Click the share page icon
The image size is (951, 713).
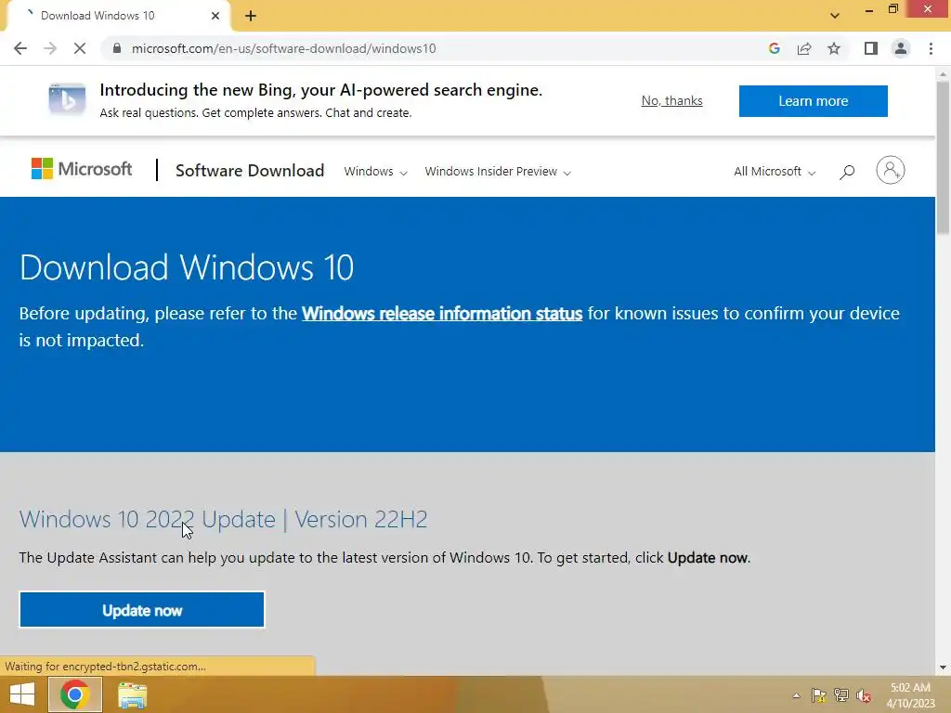pos(804,48)
